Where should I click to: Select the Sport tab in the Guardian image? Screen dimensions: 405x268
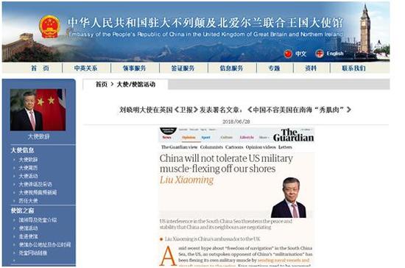click(206, 138)
